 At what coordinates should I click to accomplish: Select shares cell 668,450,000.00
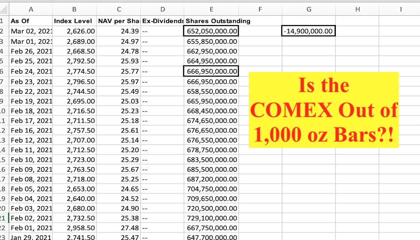tap(211, 111)
